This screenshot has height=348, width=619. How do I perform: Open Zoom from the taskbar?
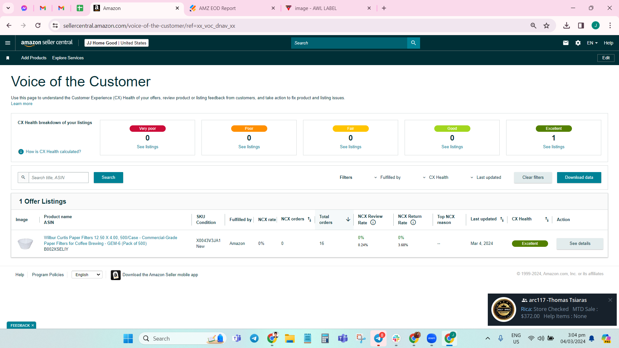431,338
